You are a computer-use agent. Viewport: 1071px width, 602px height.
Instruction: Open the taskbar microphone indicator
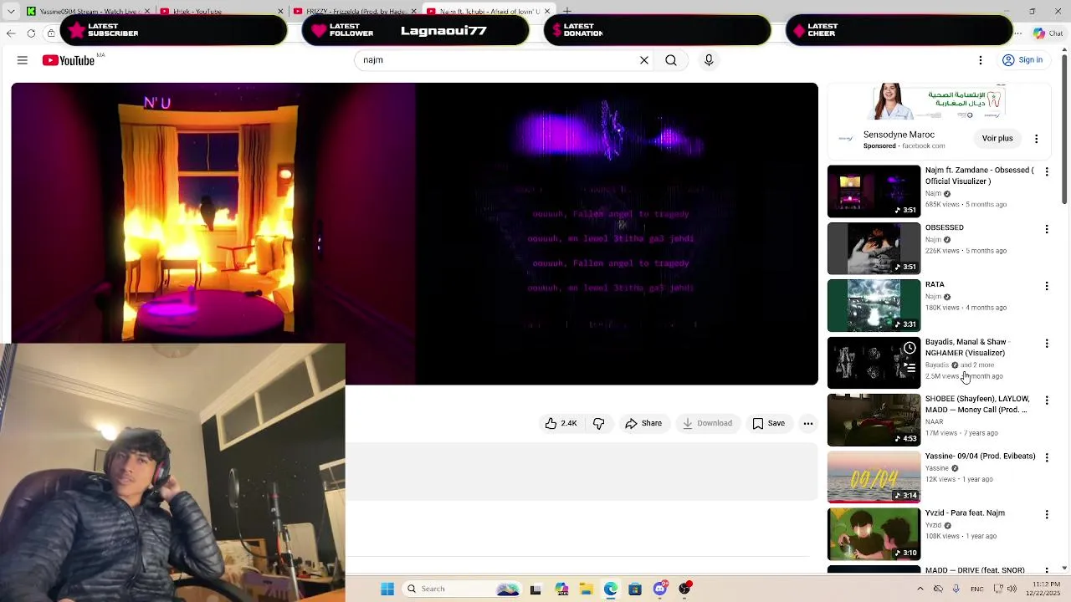coord(956,589)
